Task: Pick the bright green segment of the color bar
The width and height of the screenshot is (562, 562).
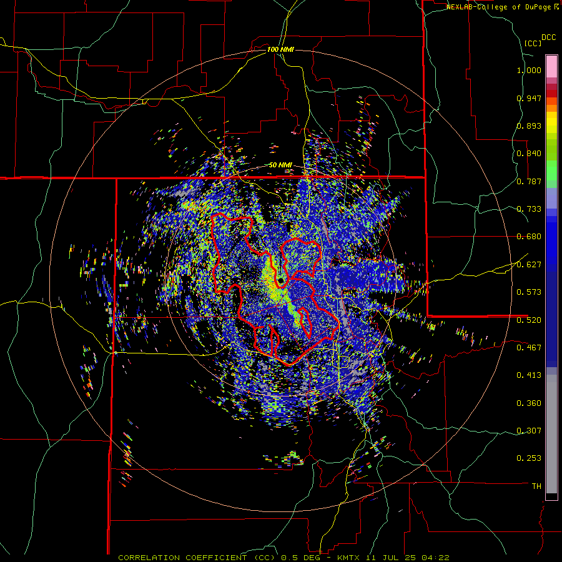Action: point(551,170)
